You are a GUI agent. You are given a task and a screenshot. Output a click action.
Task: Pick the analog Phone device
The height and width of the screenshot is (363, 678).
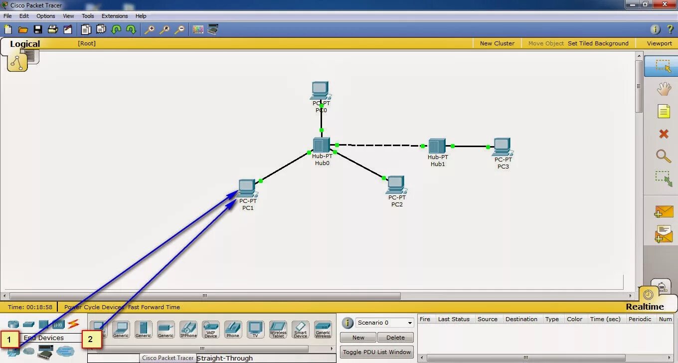(233, 330)
